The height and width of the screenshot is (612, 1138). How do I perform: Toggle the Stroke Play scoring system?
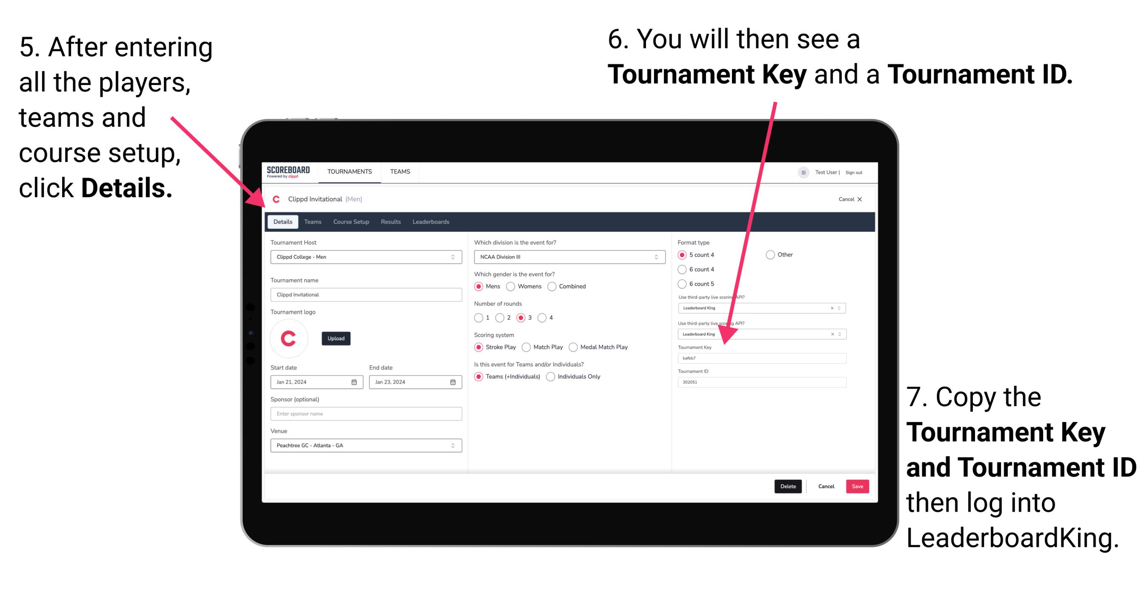click(x=480, y=347)
